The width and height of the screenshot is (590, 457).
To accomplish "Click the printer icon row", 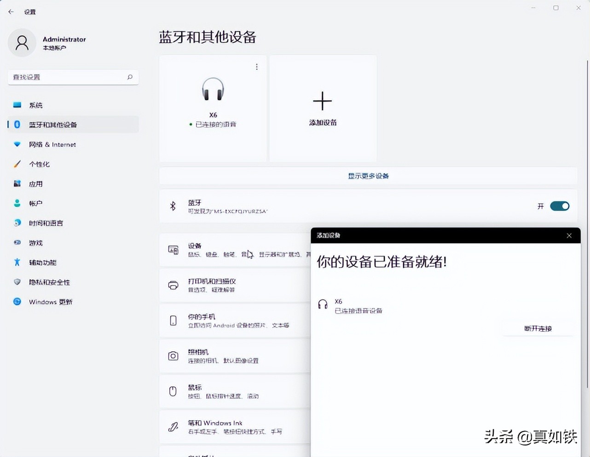I will click(173, 285).
